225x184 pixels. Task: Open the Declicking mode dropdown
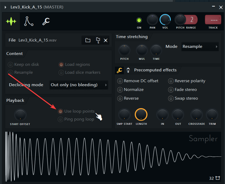point(79,85)
